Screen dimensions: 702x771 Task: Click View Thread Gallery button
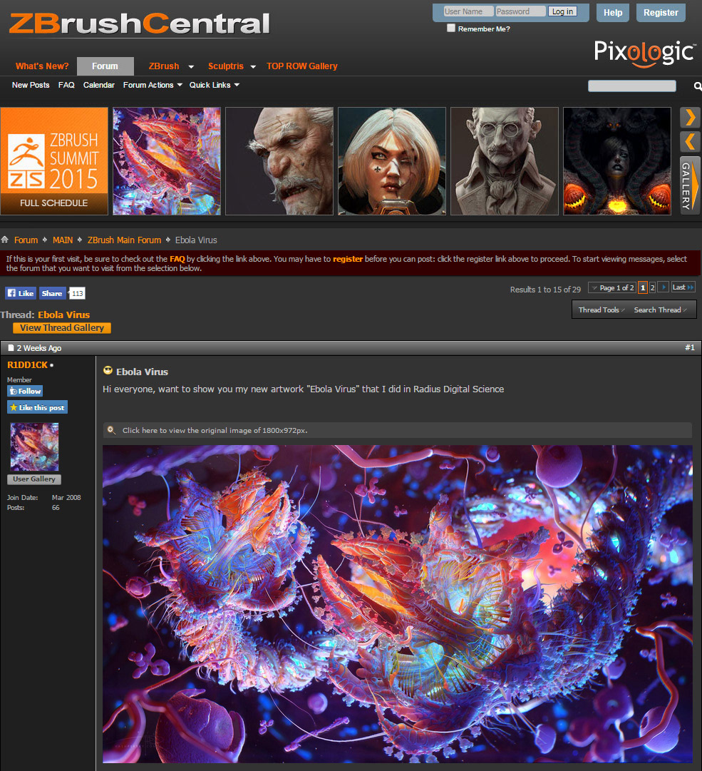coord(62,327)
